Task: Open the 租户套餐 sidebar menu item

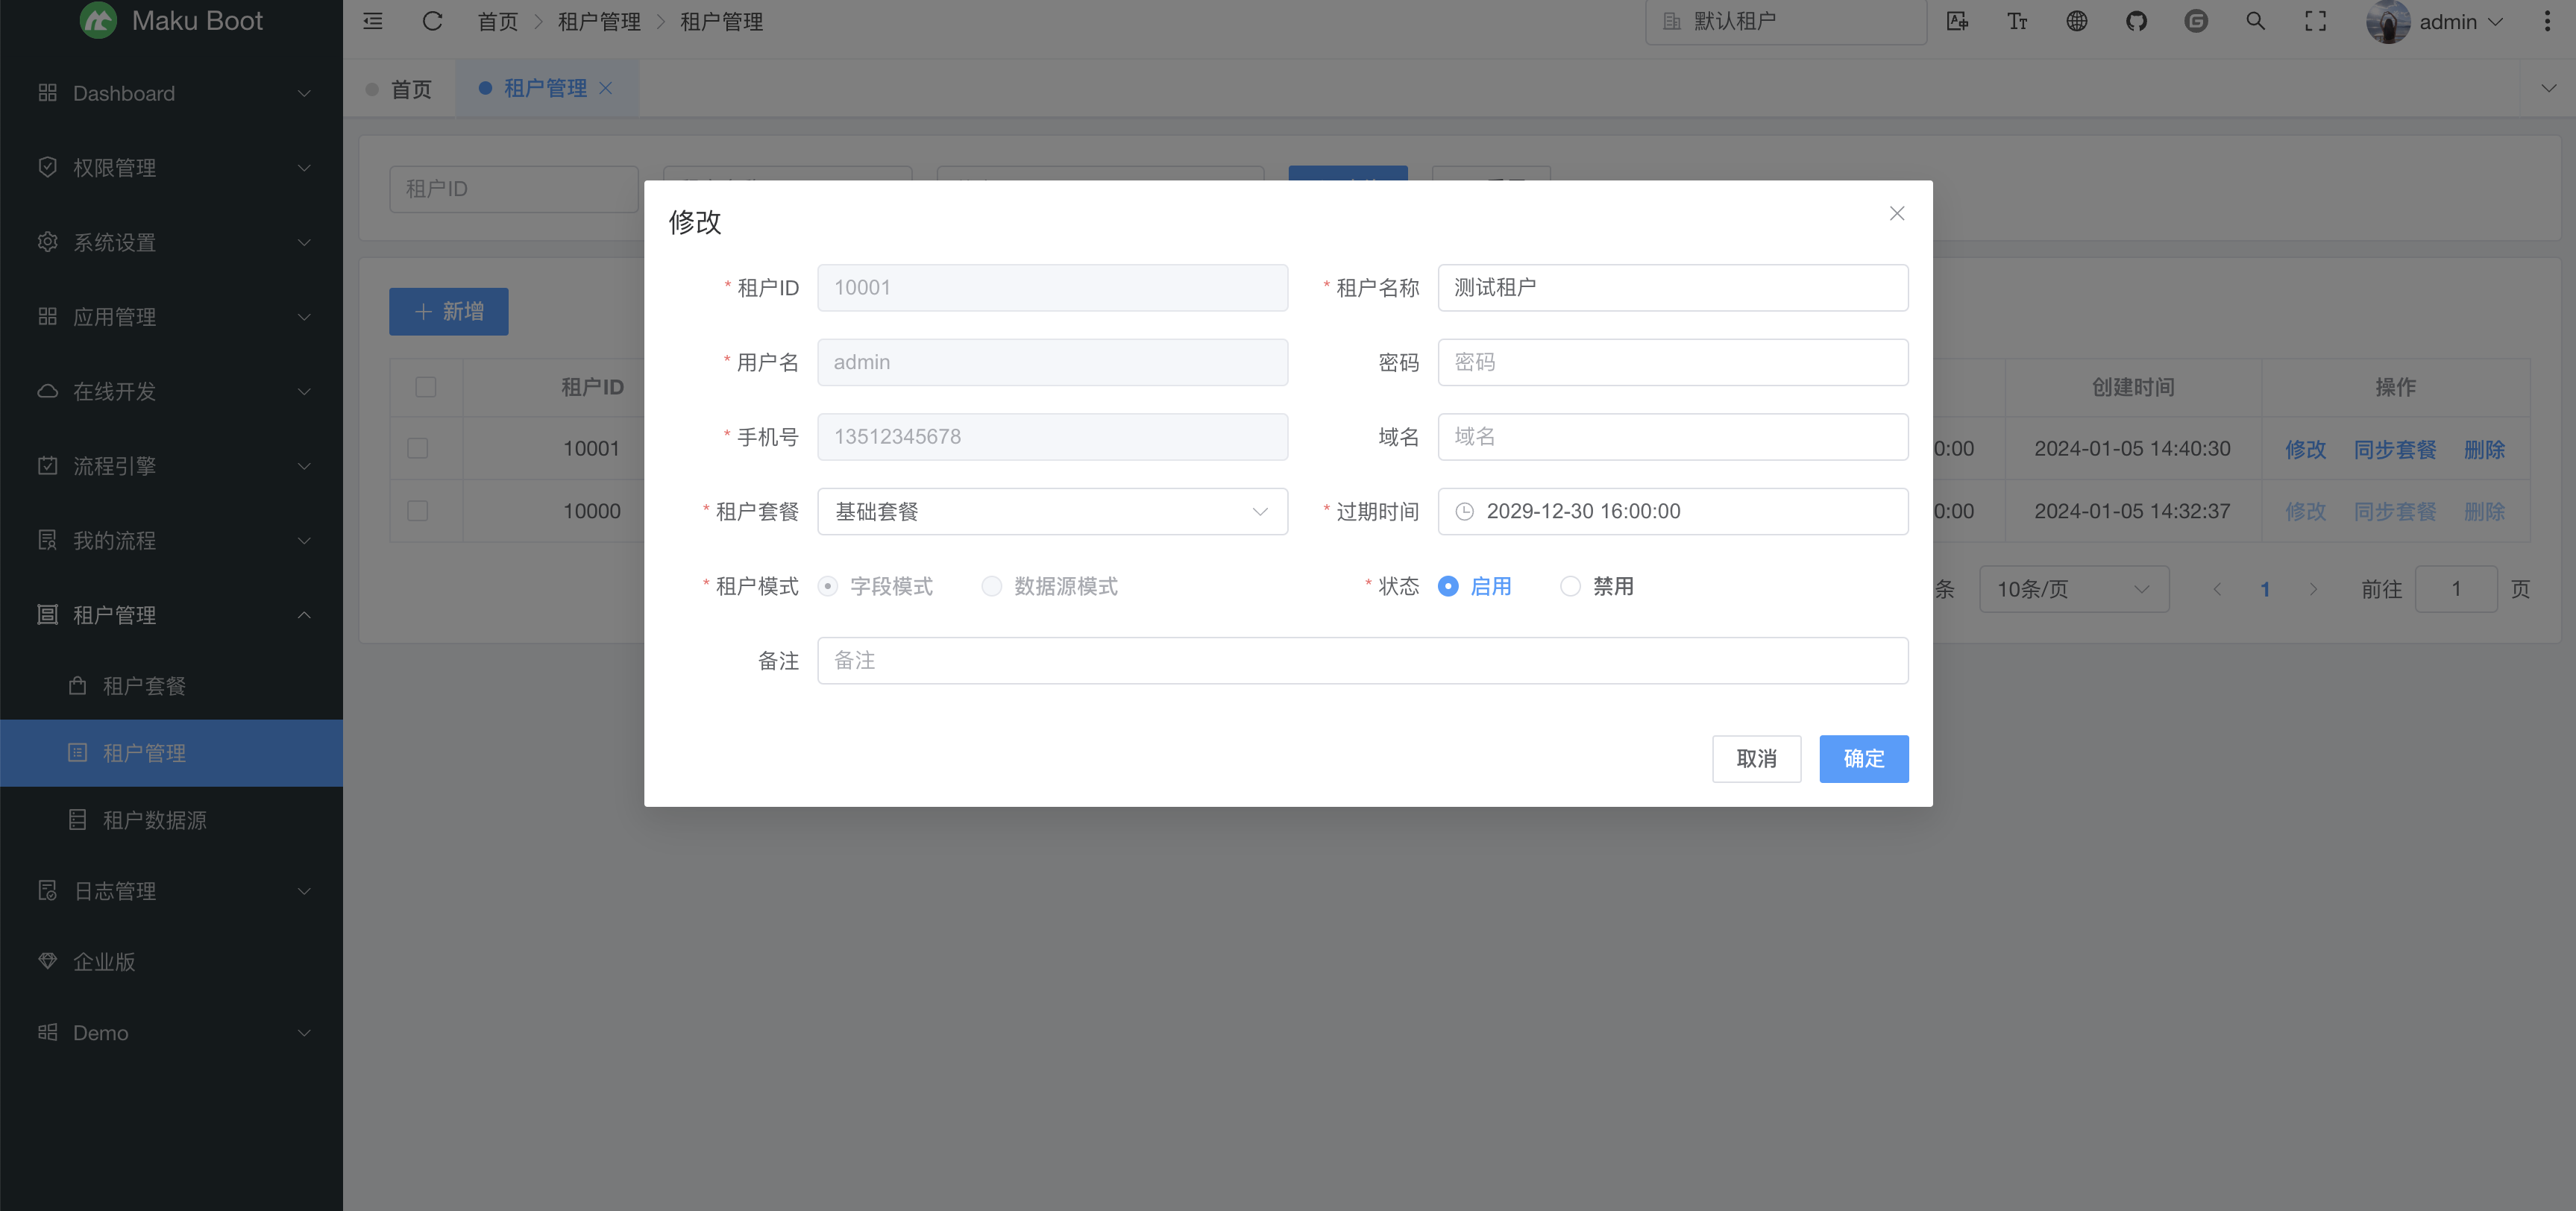Action: 144,685
